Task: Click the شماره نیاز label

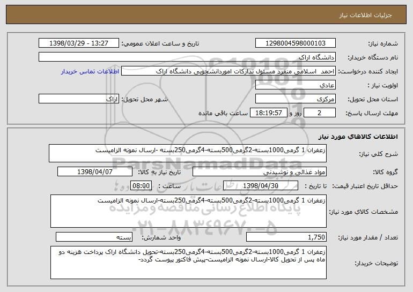Action: point(384,43)
